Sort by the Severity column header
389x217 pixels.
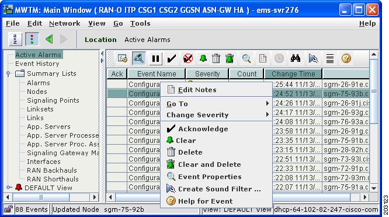(207, 74)
